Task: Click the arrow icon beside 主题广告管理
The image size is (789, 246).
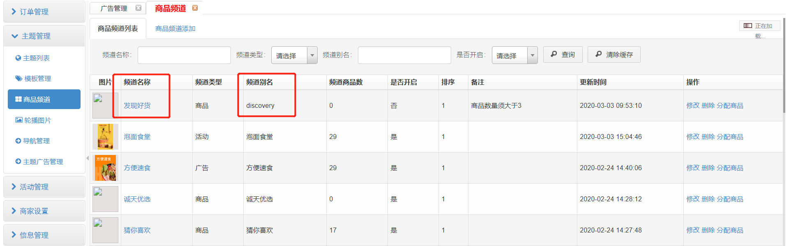Action: click(x=18, y=162)
